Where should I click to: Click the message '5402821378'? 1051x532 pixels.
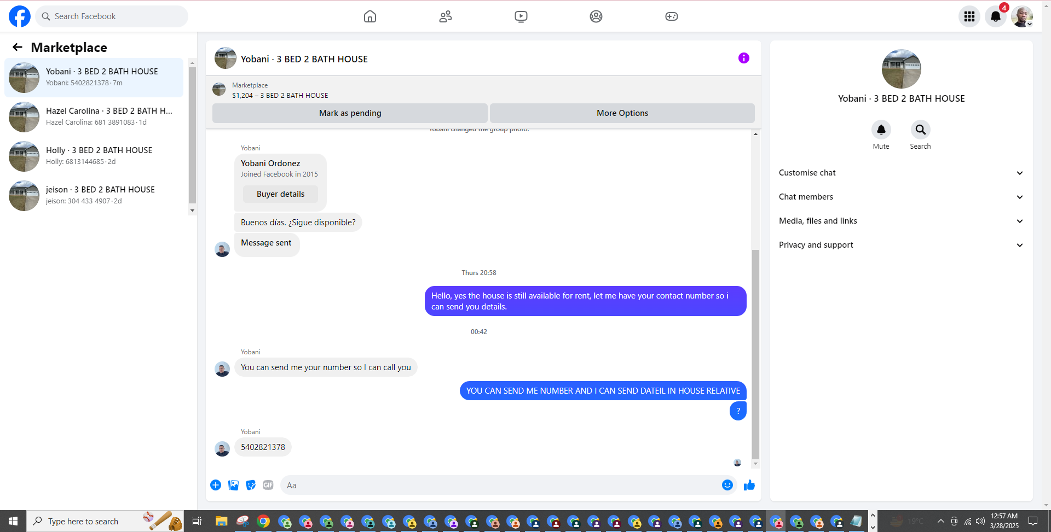pos(263,447)
